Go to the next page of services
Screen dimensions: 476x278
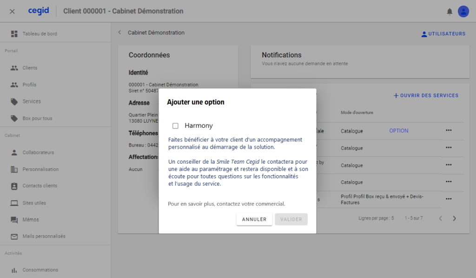tap(455, 218)
